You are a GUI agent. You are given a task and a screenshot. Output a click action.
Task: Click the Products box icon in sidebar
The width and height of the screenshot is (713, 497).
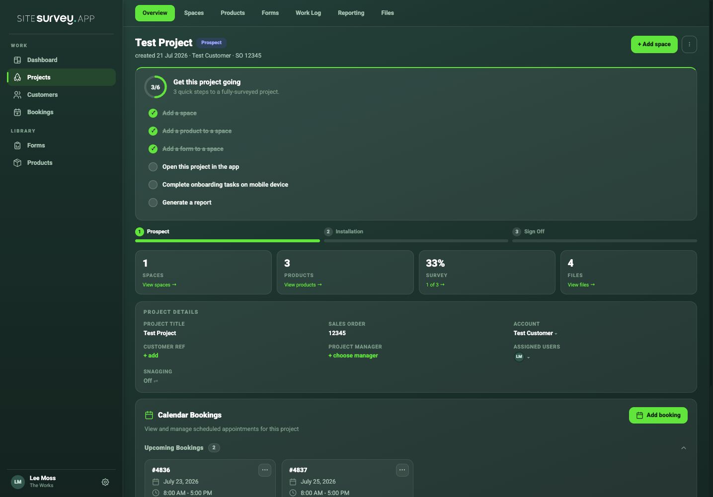pyautogui.click(x=17, y=163)
